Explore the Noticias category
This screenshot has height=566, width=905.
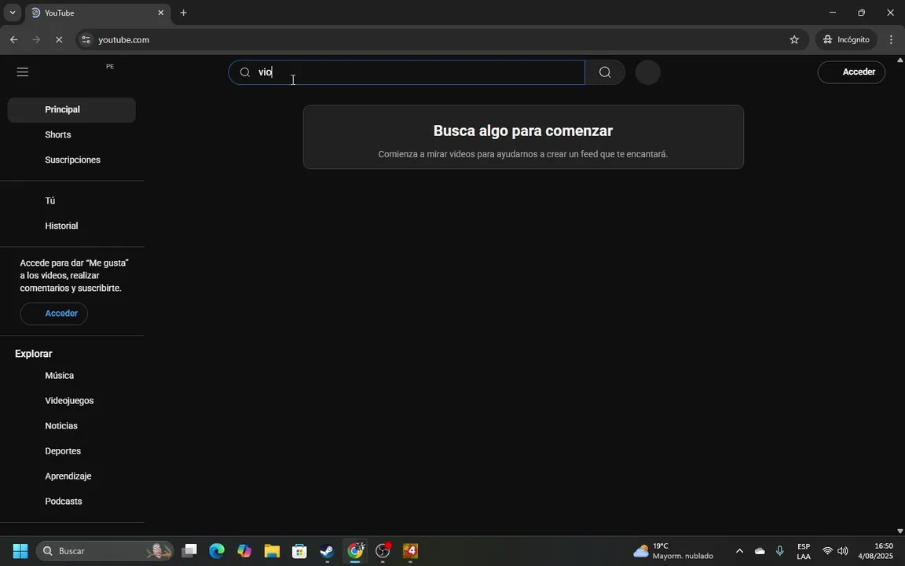point(71,425)
